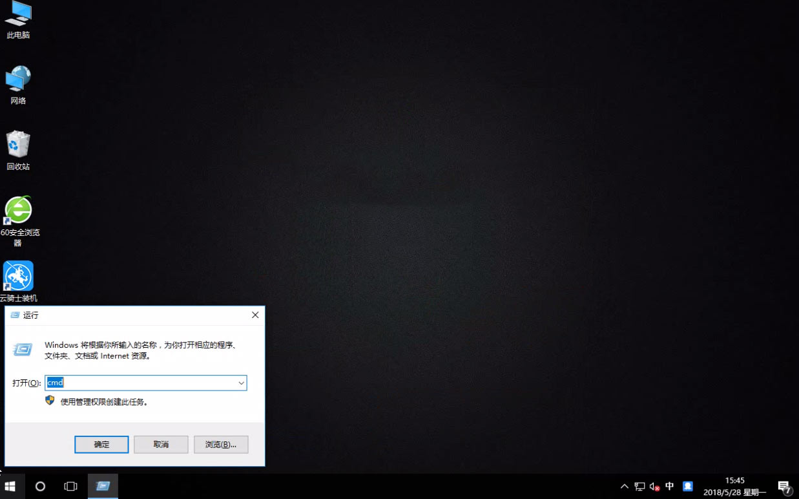Expand the hidden tray icons chevron

[624, 486]
